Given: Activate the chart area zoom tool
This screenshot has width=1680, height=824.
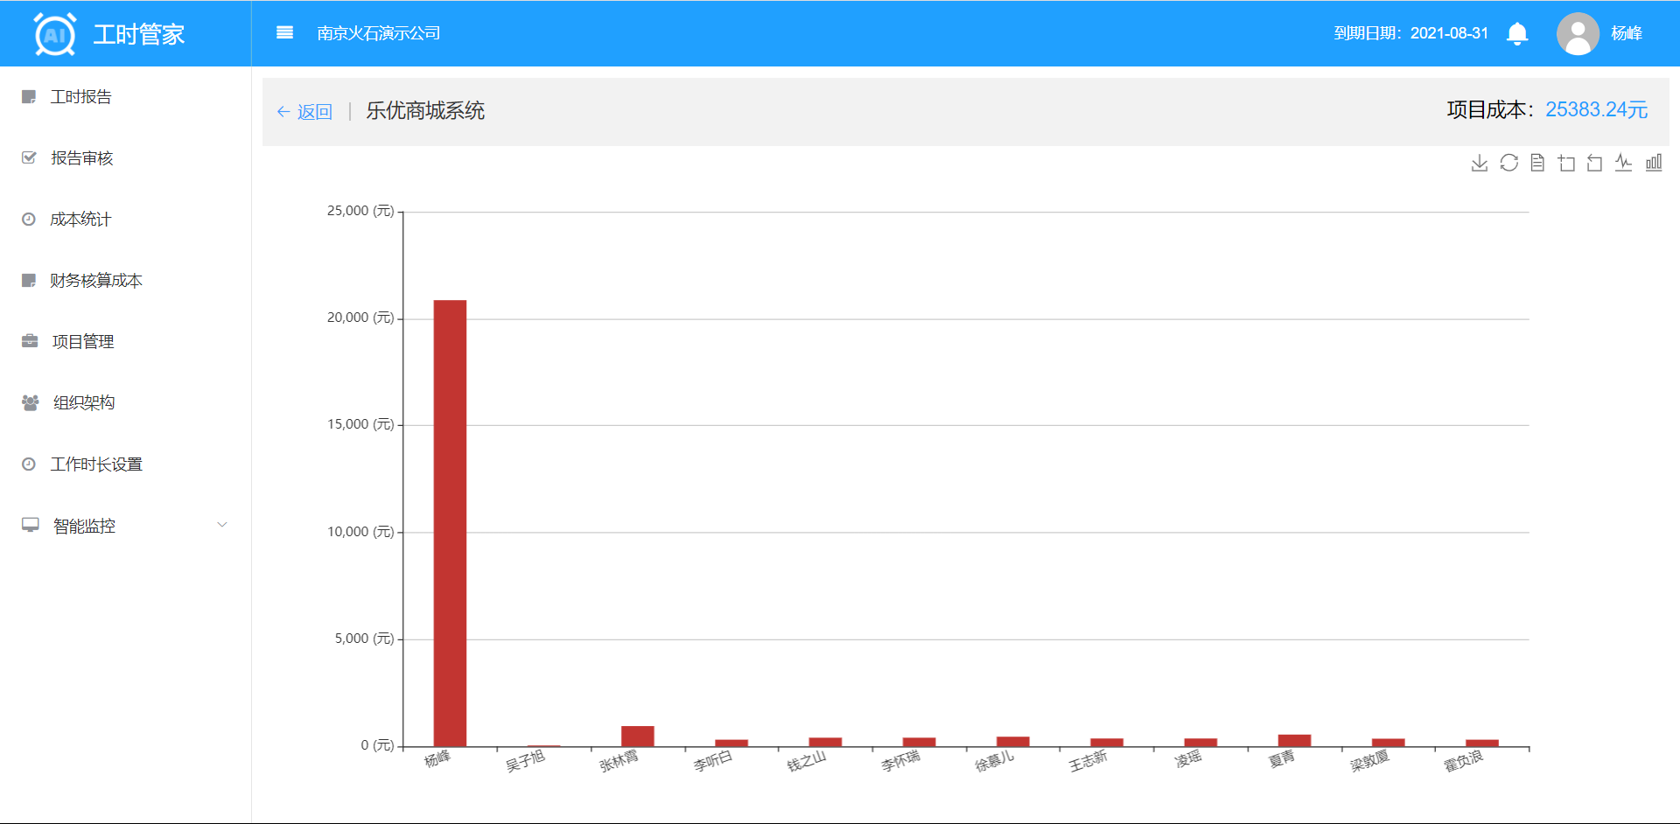Looking at the screenshot, I should [1566, 163].
